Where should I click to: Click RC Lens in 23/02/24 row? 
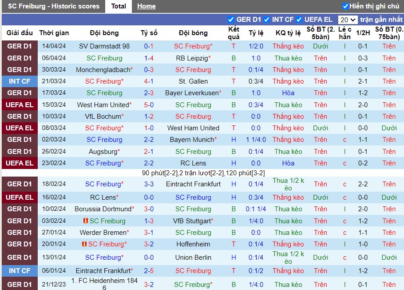click(193, 163)
